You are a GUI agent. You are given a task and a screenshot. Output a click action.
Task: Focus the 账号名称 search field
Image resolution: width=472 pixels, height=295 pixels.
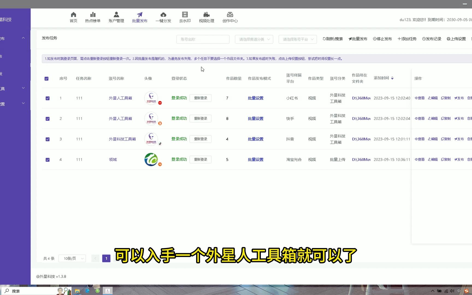203,39
